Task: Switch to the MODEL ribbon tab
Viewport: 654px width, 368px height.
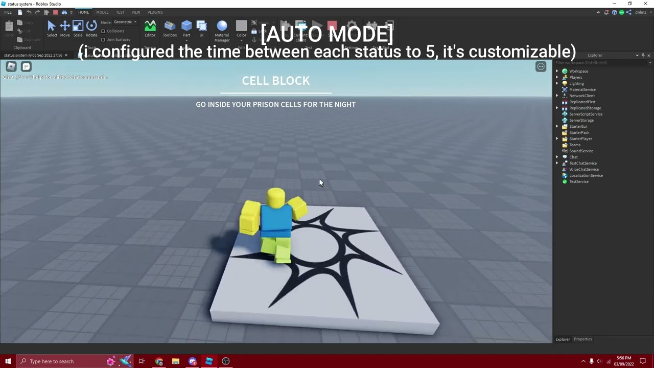Action: [102, 12]
